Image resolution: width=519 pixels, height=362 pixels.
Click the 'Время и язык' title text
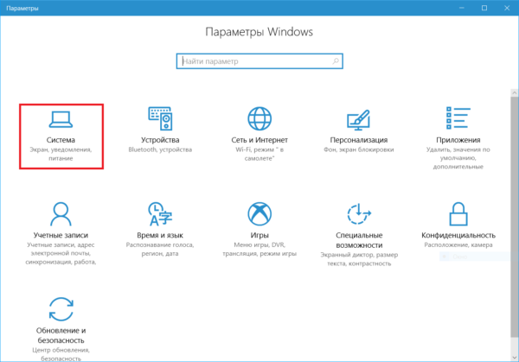(160, 235)
